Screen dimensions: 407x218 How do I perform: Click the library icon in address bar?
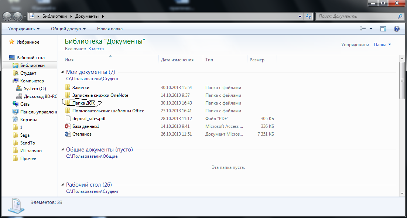pyautogui.click(x=32, y=16)
